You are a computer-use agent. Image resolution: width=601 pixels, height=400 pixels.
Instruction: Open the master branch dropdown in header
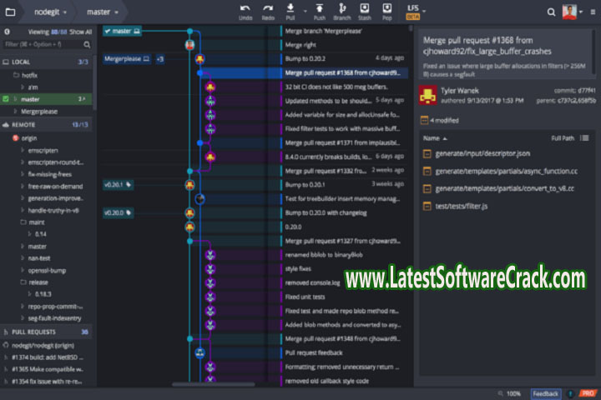point(103,12)
